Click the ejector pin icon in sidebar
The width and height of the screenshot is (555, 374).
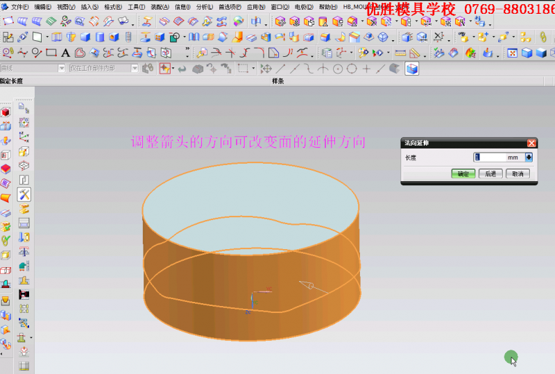click(24, 251)
